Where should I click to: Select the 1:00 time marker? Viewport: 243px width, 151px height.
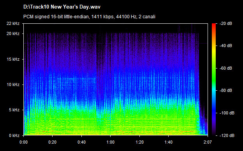coord(110,142)
